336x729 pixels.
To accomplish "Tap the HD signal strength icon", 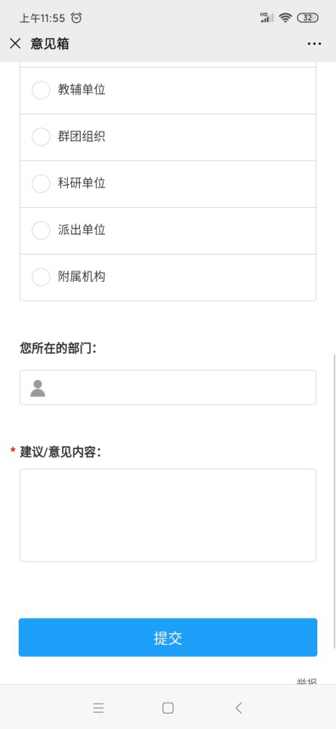I will click(x=266, y=18).
